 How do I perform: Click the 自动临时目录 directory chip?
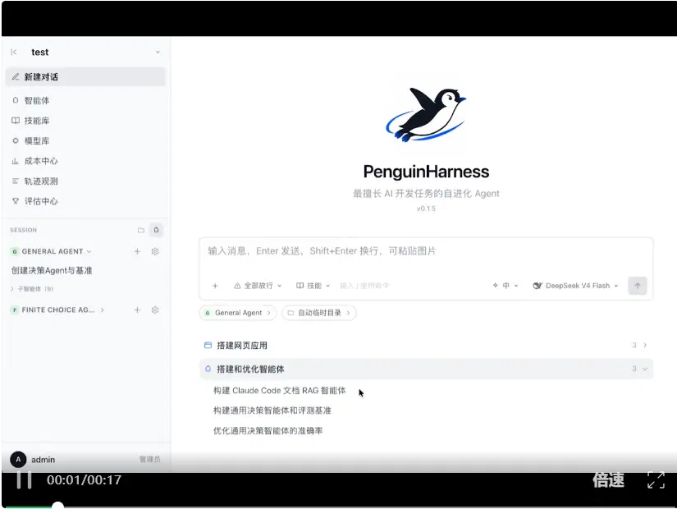(x=319, y=313)
